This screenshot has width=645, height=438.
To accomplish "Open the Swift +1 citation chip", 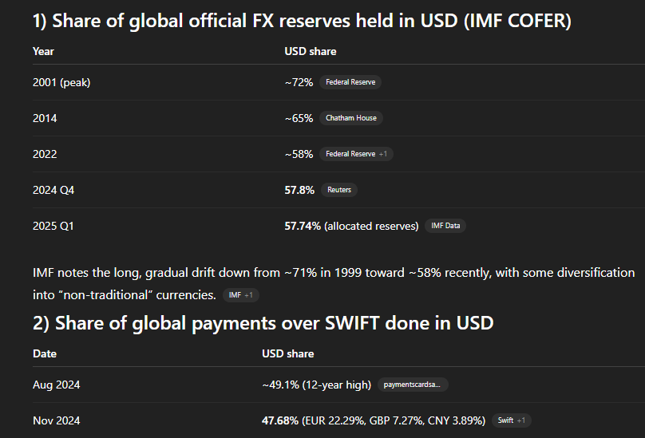I will point(511,420).
